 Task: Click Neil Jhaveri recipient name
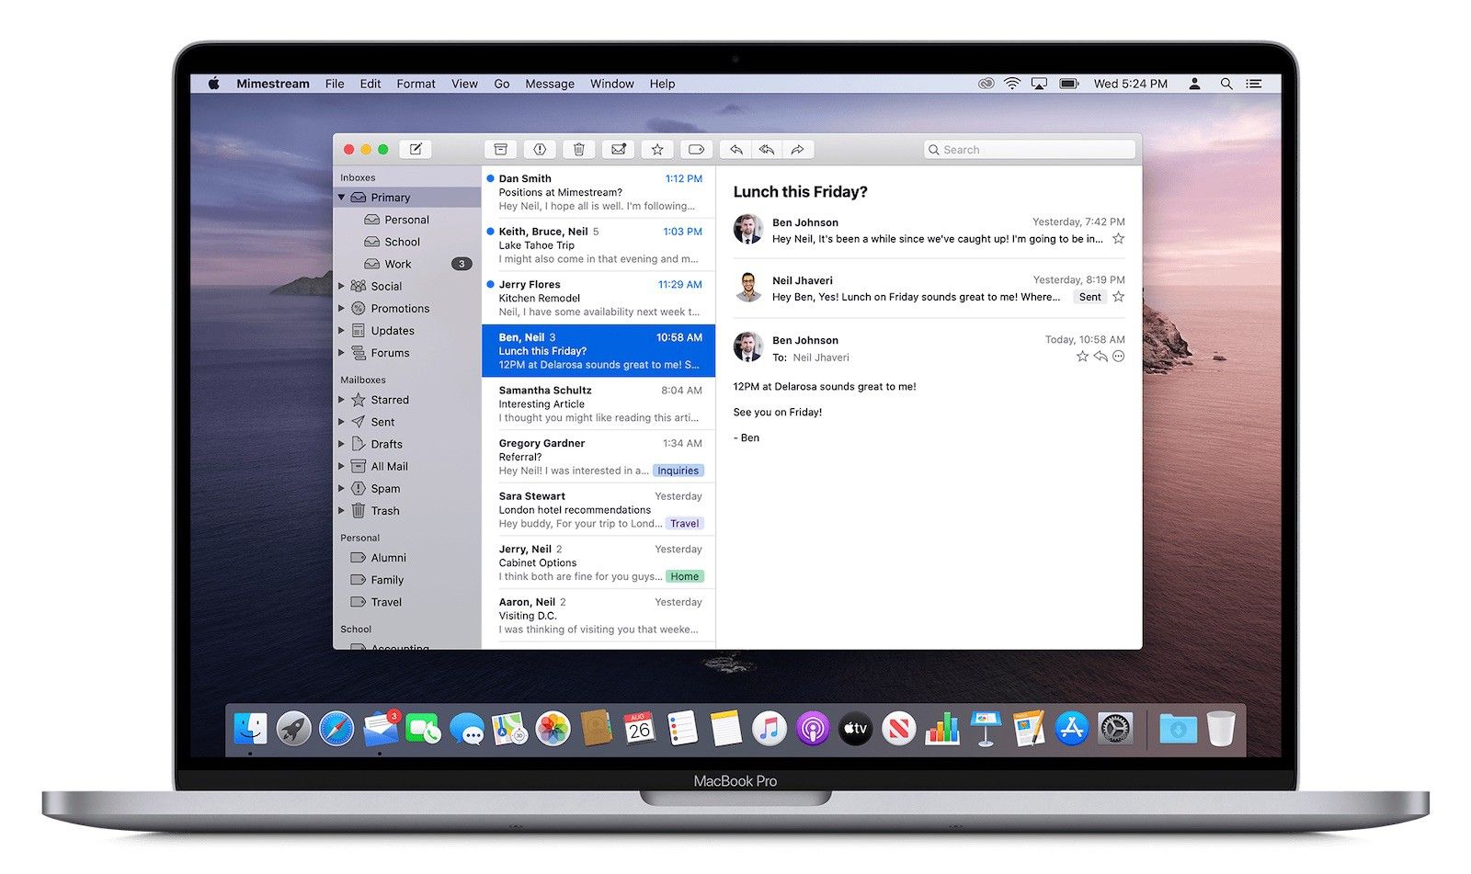[821, 358]
